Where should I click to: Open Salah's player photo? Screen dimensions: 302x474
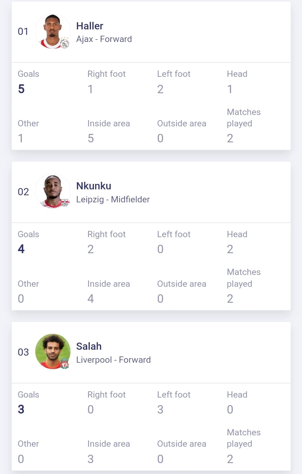pyautogui.click(x=53, y=351)
